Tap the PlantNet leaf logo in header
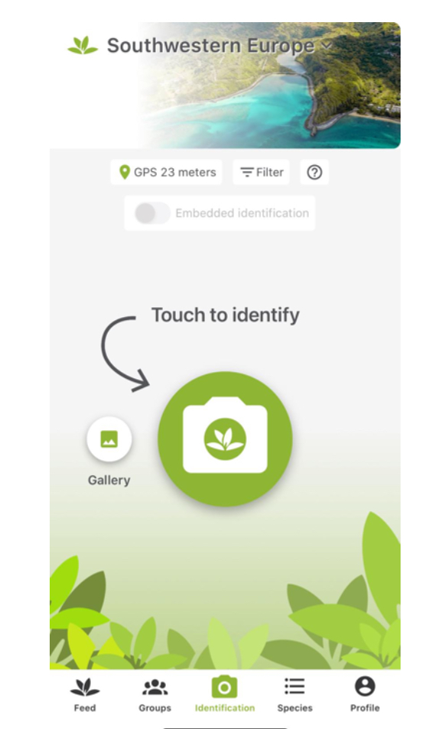The image size is (435, 729). (83, 46)
